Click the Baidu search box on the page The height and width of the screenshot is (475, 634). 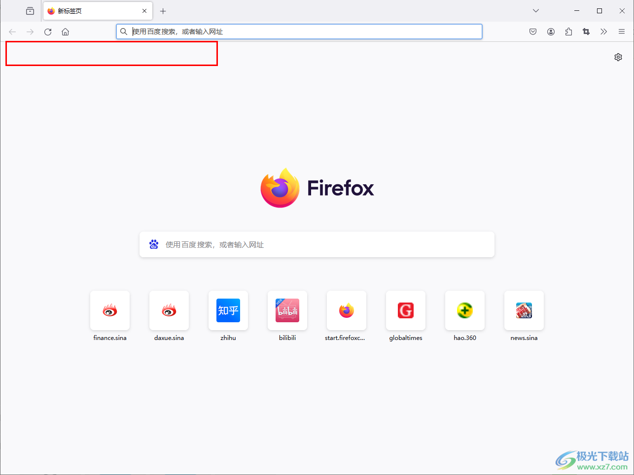point(317,244)
